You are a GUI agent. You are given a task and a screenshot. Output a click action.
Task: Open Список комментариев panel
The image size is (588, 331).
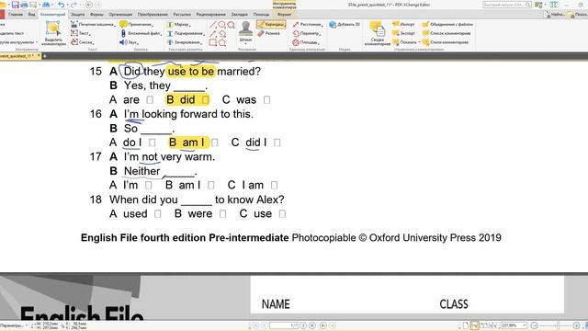pyautogui.click(x=447, y=33)
